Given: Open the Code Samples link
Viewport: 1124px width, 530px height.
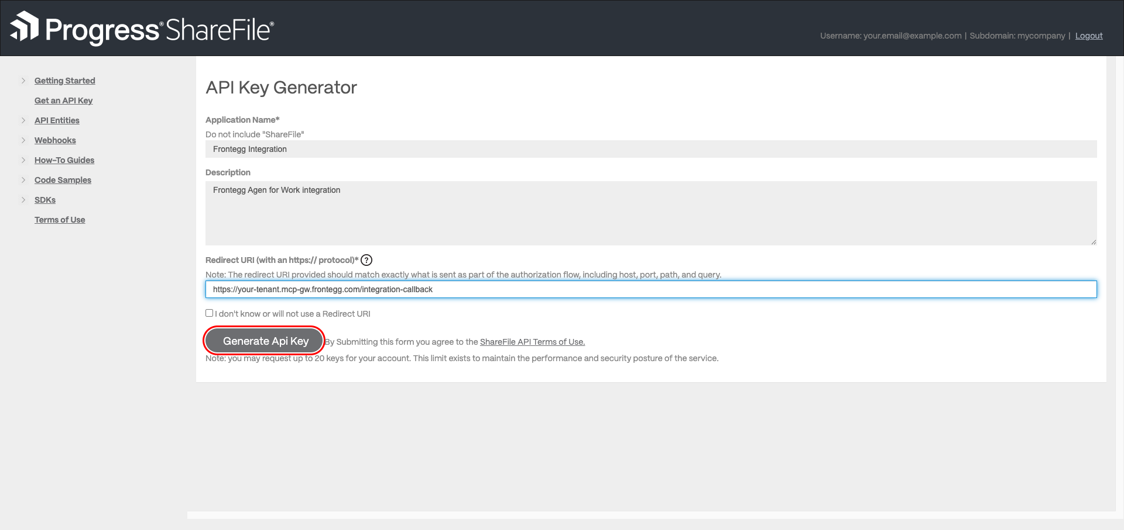Looking at the screenshot, I should 63,180.
